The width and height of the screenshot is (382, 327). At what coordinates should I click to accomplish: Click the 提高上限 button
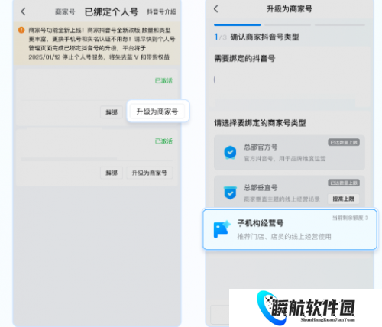(x=343, y=199)
